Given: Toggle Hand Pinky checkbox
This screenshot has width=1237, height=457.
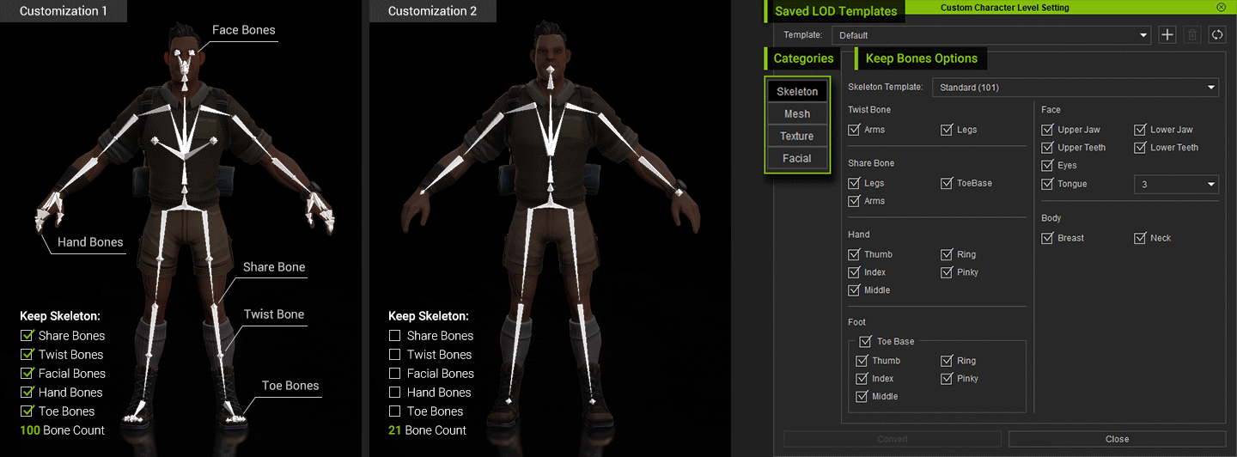Looking at the screenshot, I should coord(947,272).
